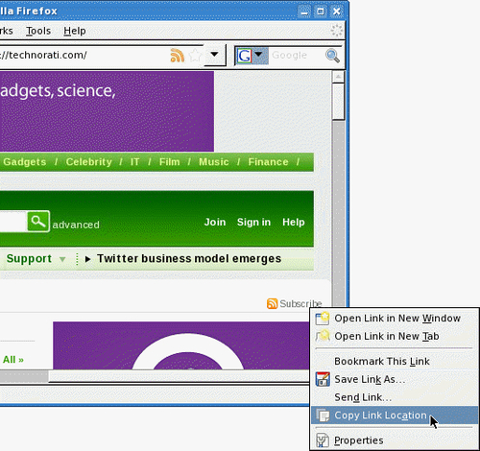Choose Open Link in New Tab
Screen dimensions: 480x451
[x=395, y=336]
